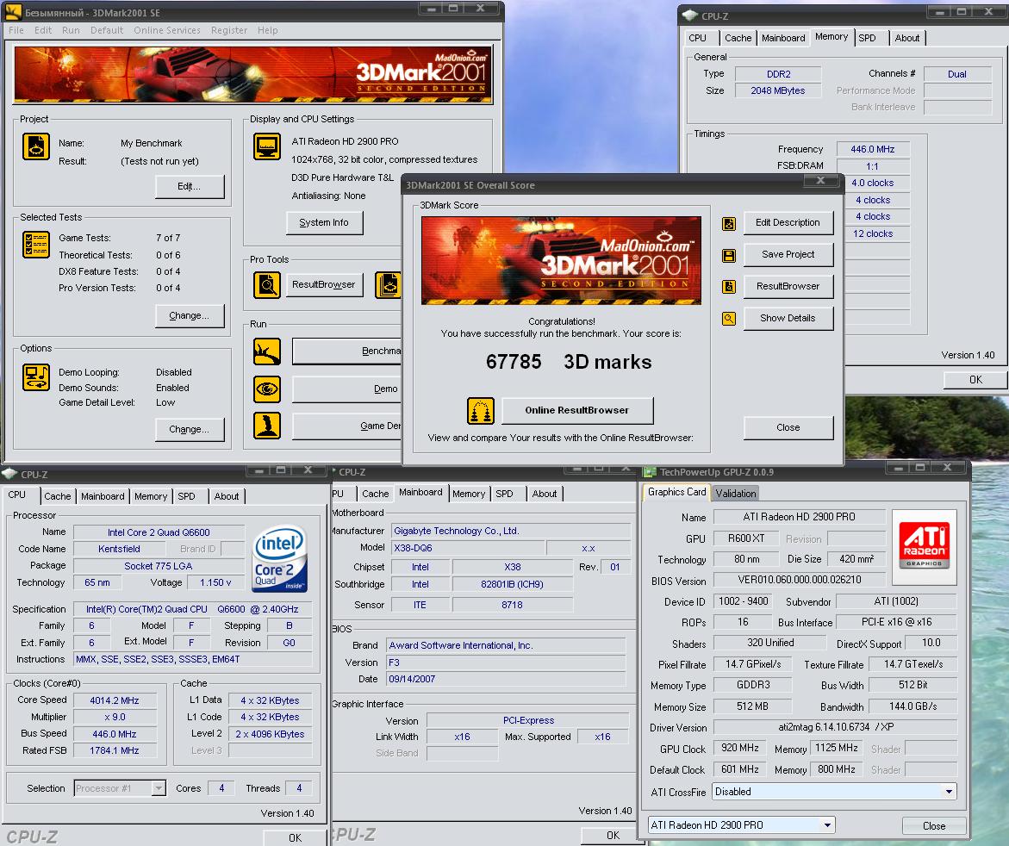Click the Intel Core 2 Quad logo
The image size is (1009, 846).
[x=280, y=559]
